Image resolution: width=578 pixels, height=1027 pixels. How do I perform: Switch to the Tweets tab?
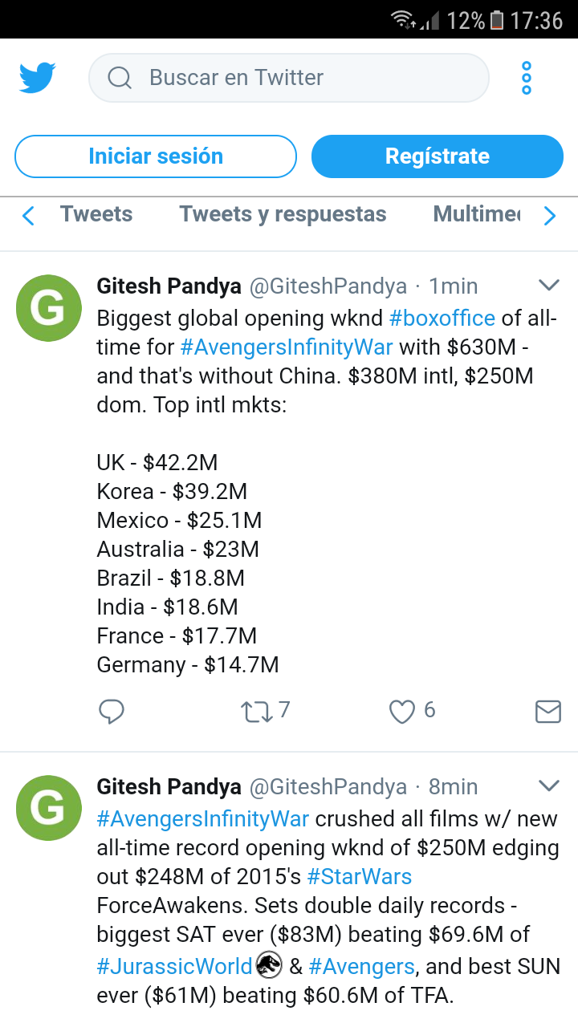click(96, 214)
